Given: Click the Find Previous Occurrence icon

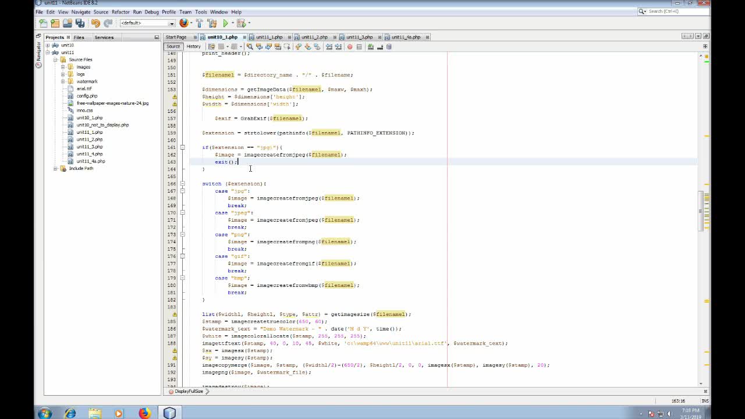Looking at the screenshot, I should pyautogui.click(x=259, y=47).
